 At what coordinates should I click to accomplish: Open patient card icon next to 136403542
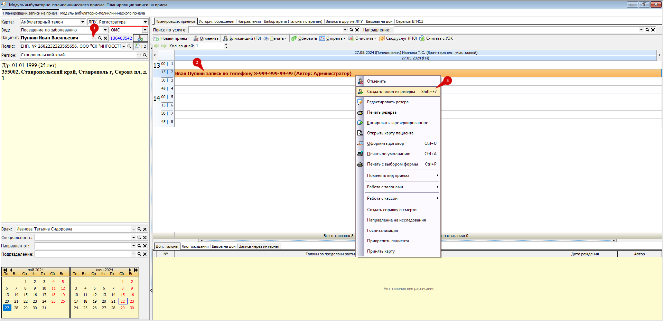coord(140,38)
